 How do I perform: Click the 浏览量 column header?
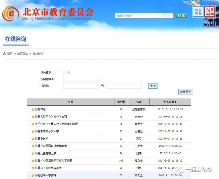click(x=121, y=102)
